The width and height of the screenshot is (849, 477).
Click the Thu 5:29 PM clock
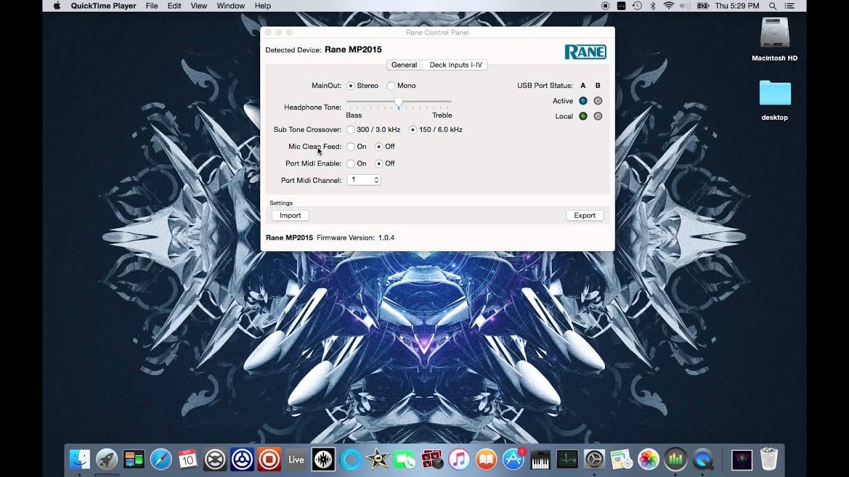coord(737,6)
